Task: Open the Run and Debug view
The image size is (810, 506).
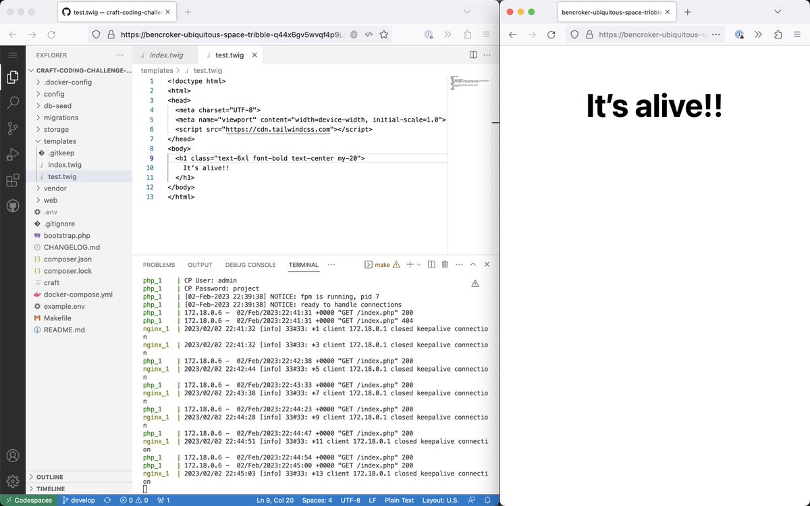Action: click(12, 154)
